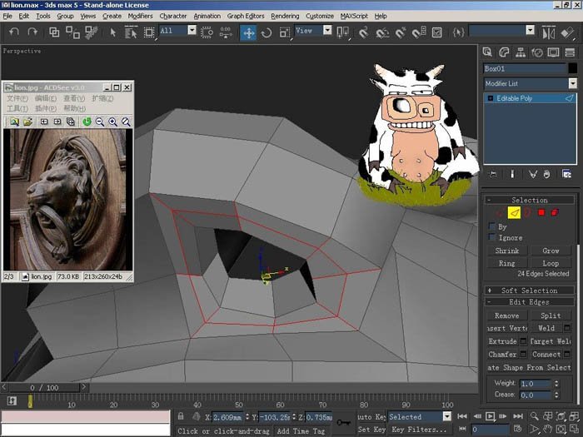The image size is (583, 437).
Task: Click the time slider showing 0 / 100
Action: (43, 388)
